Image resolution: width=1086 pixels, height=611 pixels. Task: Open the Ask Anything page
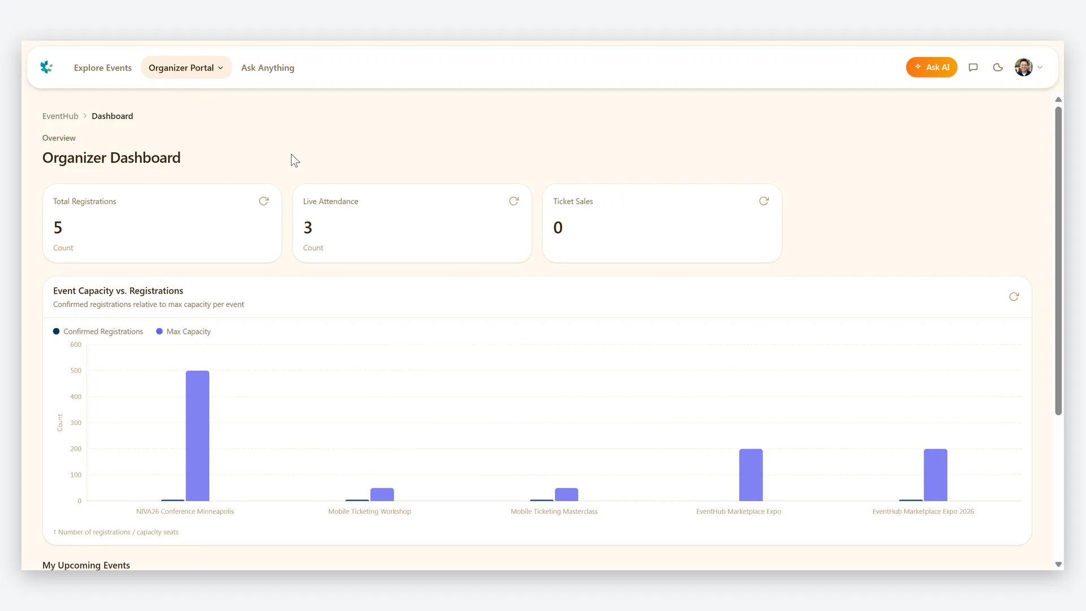(268, 68)
